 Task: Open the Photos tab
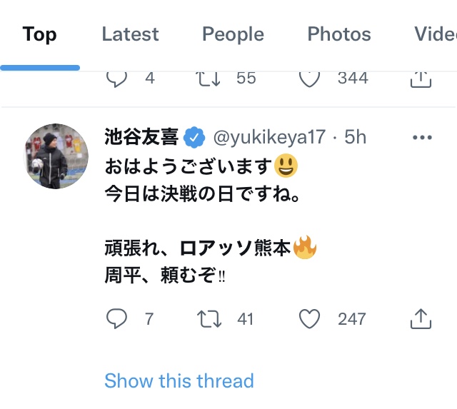pyautogui.click(x=339, y=34)
